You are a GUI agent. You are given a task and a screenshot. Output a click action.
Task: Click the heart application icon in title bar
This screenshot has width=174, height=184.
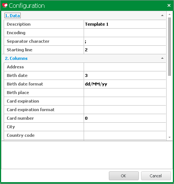tap(5, 6)
